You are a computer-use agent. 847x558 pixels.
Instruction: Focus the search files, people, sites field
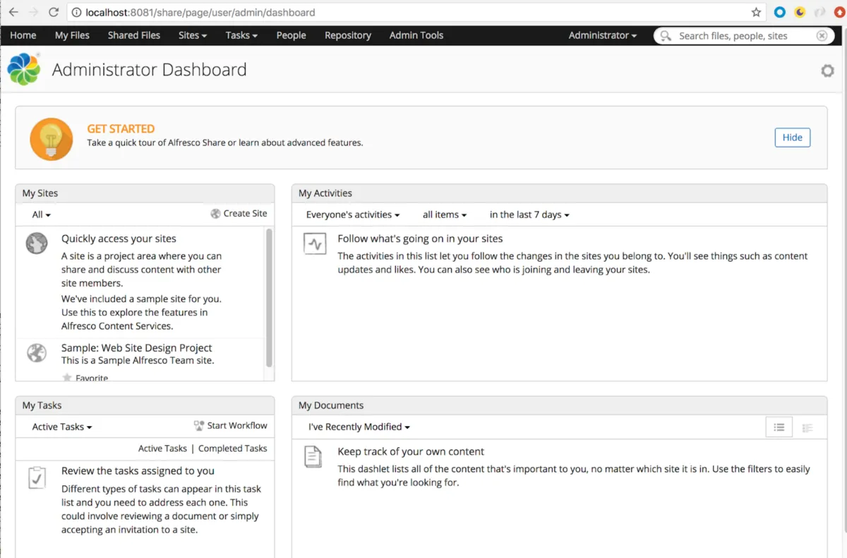coord(741,36)
